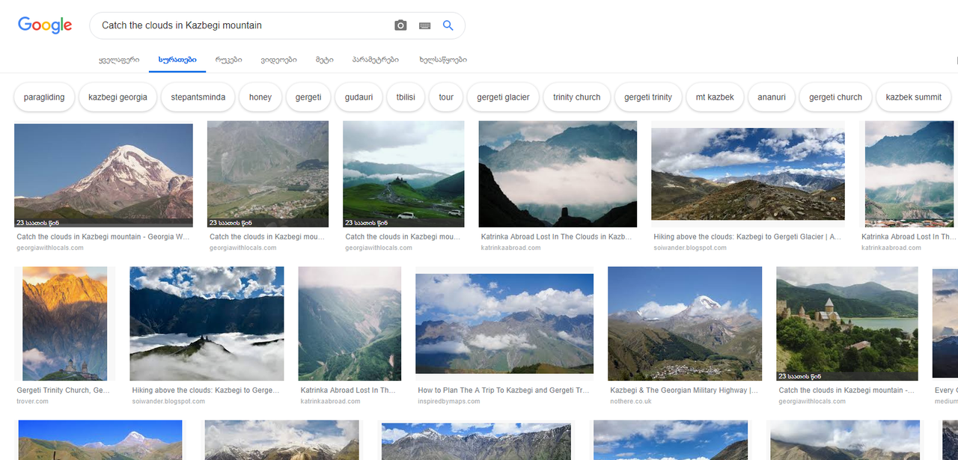Filter by mt kazbek chip
Viewport: 958px width, 460px height.
715,97
